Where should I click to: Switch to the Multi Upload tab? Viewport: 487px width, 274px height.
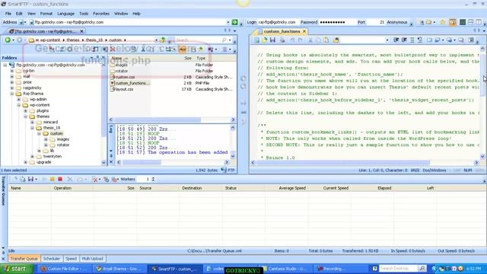[92, 259]
